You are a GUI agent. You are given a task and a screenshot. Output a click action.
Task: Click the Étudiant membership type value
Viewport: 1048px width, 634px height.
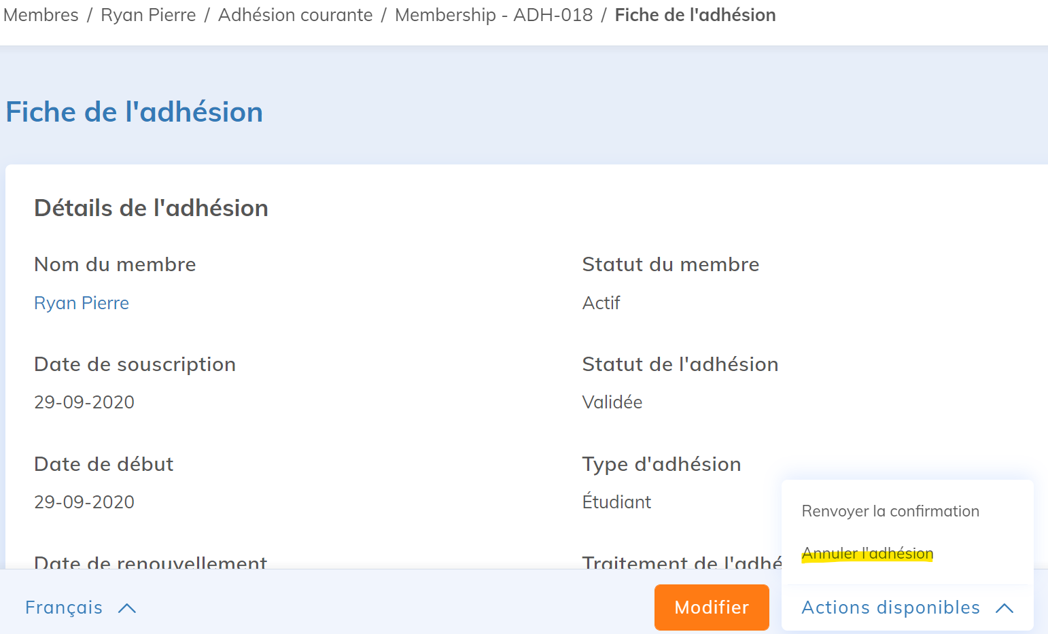click(x=616, y=502)
